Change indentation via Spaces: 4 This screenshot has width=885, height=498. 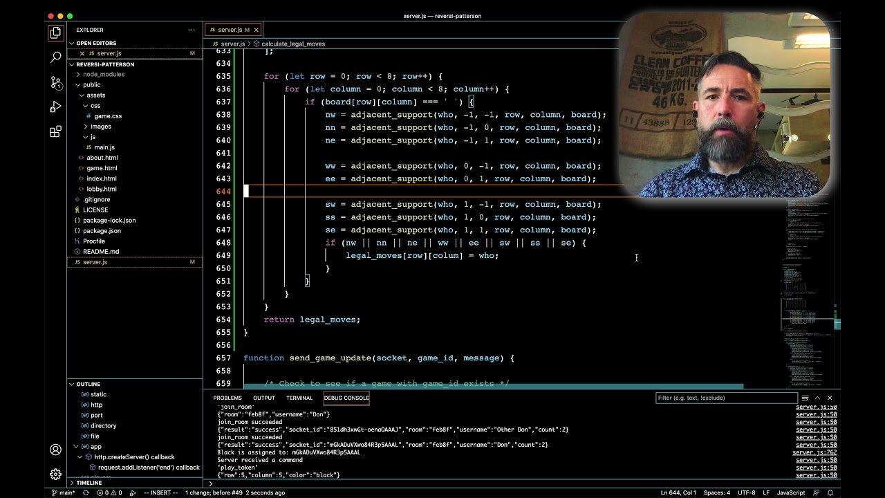[716, 492]
